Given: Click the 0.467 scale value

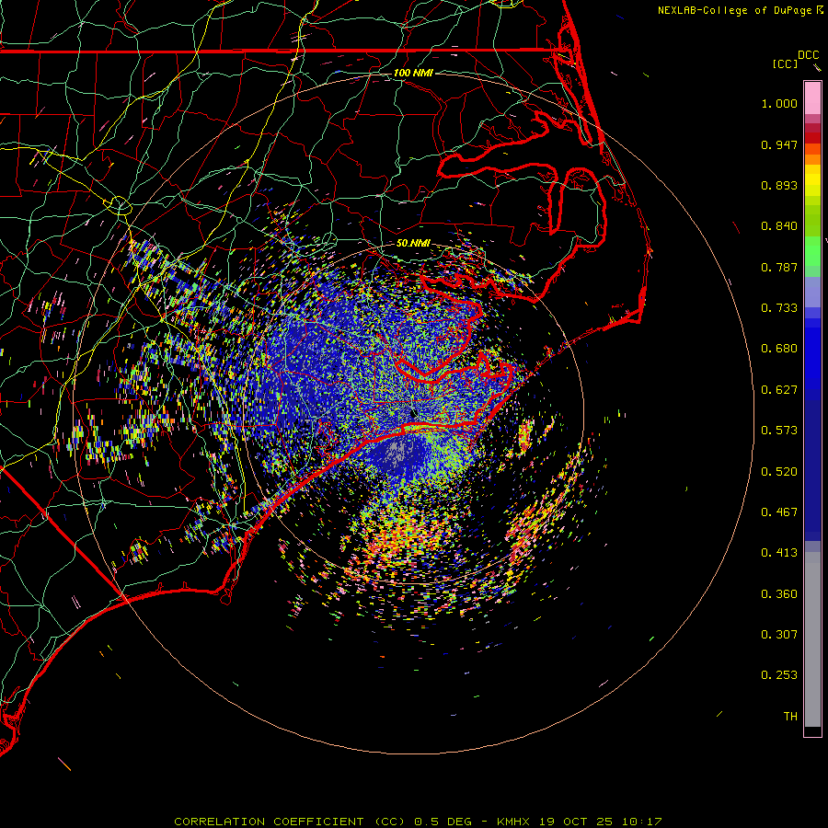Looking at the screenshot, I should pos(779,512).
